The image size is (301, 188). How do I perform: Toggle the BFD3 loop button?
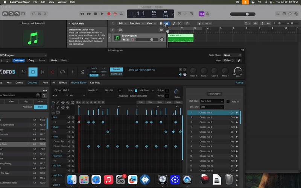62,72
